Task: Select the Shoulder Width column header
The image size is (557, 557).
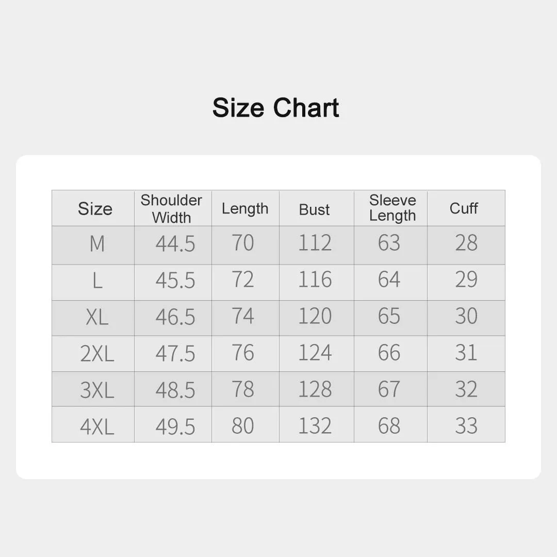Action: (x=171, y=209)
